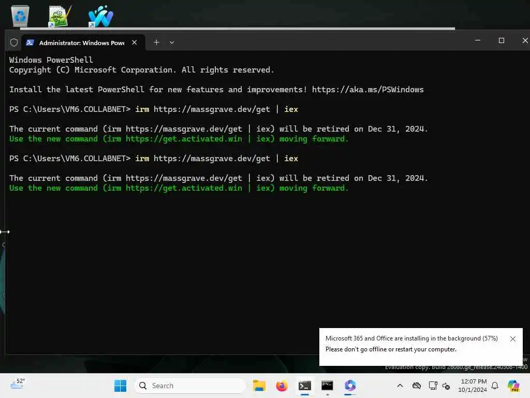Click the 'Copyright (C) Microsoft Corporation' line
Viewport: 530px width, 398px height.
(141, 70)
